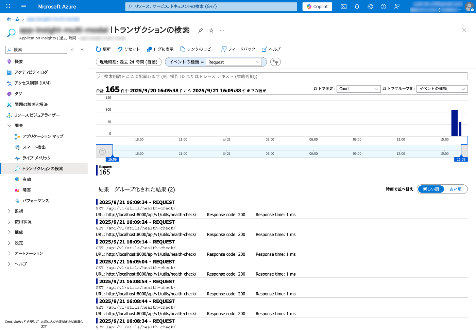Add a filter with funnel plus icon
Viewport: 476px width, 330px height.
tap(275, 62)
